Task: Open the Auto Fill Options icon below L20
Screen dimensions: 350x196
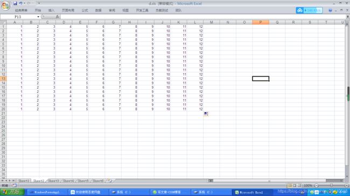Action: (x=206, y=114)
